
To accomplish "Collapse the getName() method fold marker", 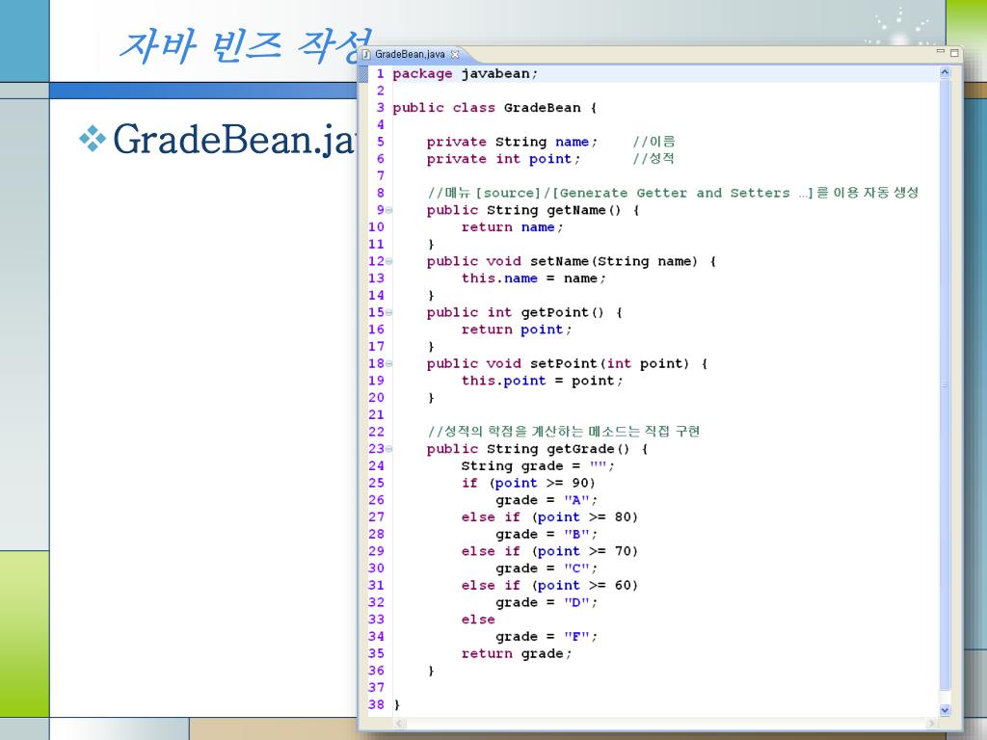I will (389, 210).
